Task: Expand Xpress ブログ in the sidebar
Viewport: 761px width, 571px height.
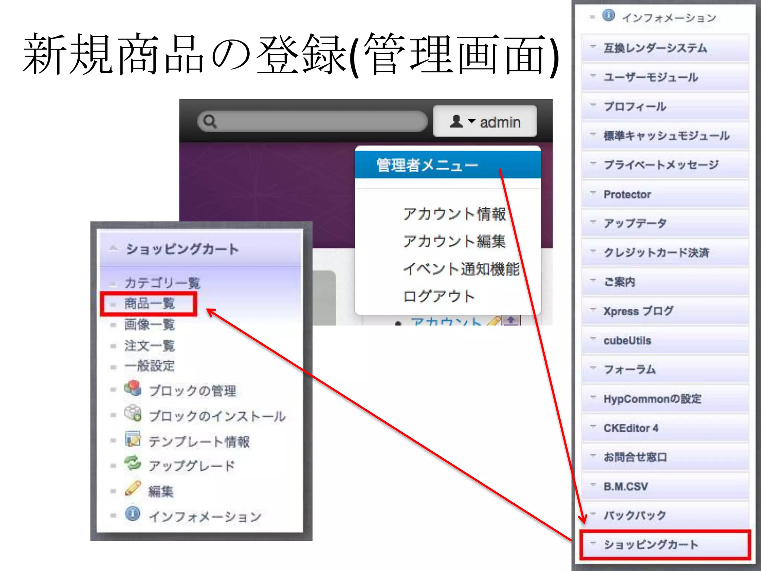Action: point(665,311)
